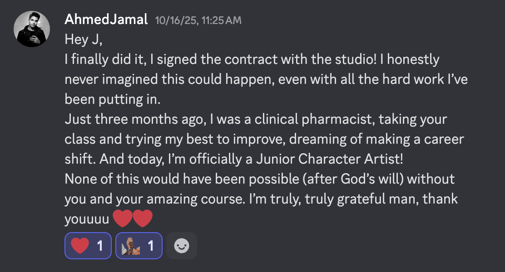Image resolution: width=505 pixels, height=272 pixels.
Task: Toggle the red heart reaction
Action: coord(88,246)
